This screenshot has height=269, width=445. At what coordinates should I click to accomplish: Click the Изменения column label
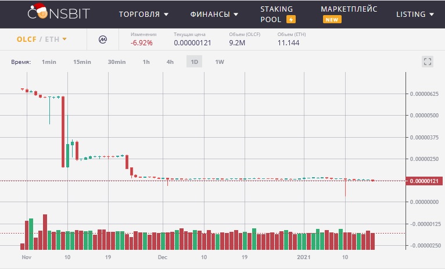143,34
